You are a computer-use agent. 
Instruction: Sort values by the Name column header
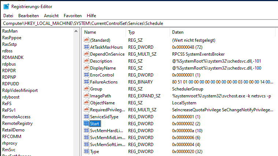(104, 32)
